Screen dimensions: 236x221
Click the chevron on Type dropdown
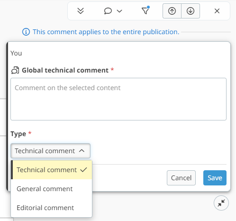click(x=82, y=151)
